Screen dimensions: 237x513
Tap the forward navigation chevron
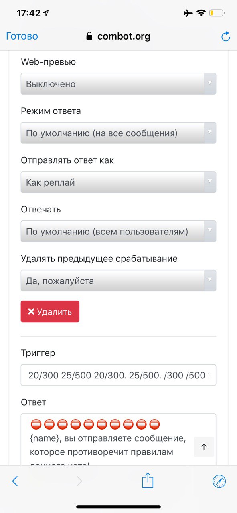(79, 481)
